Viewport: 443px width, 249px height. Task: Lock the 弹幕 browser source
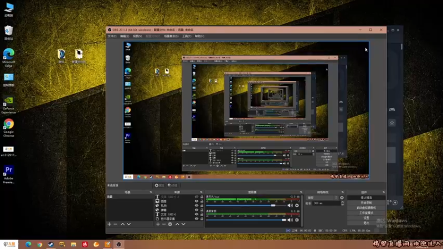pos(202,210)
